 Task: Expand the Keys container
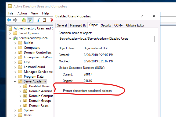tap(15, 62)
